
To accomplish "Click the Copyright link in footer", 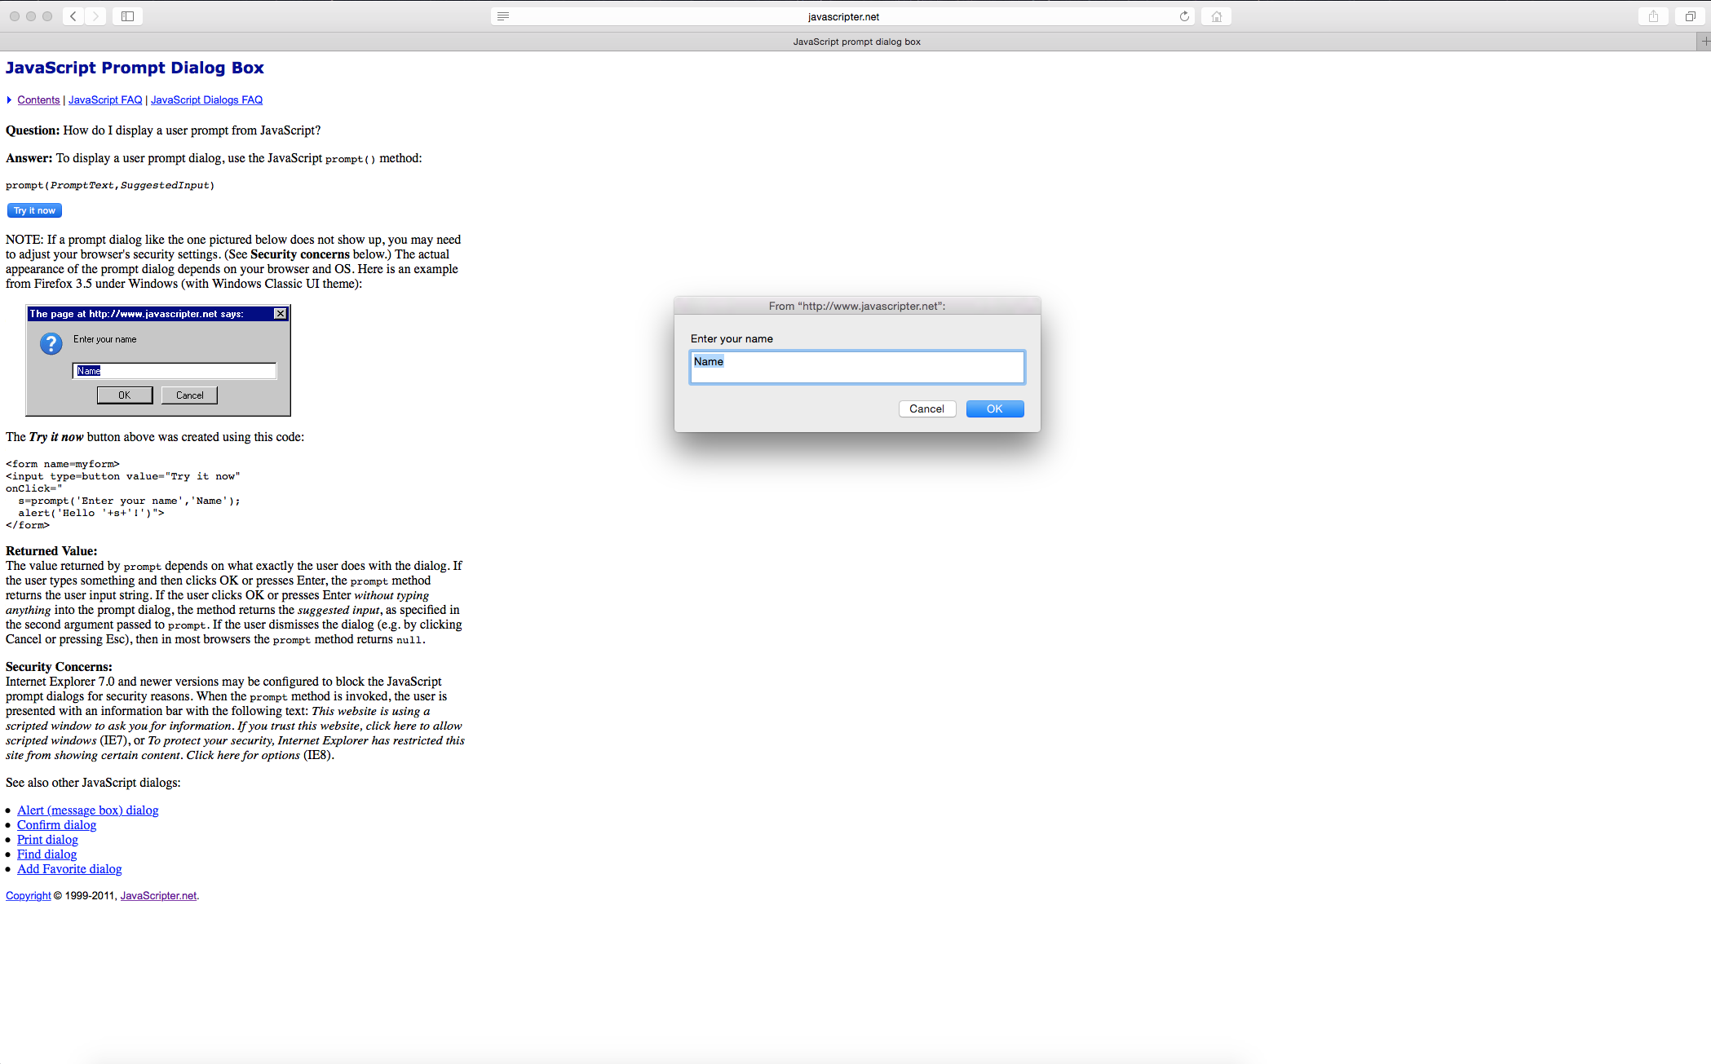I will click(28, 896).
